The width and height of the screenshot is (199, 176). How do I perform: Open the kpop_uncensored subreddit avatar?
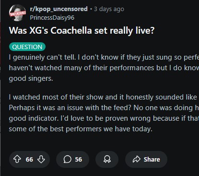coord(17,13)
